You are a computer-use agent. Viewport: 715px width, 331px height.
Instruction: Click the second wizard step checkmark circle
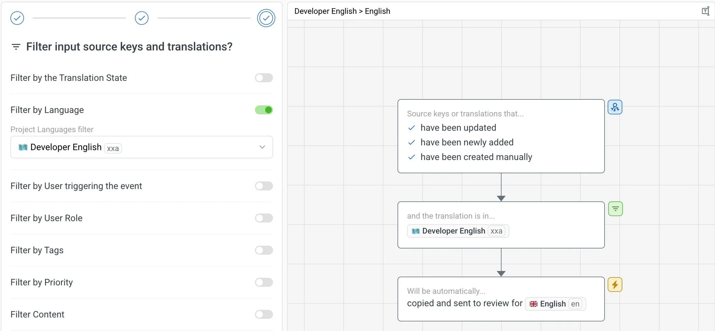point(142,18)
